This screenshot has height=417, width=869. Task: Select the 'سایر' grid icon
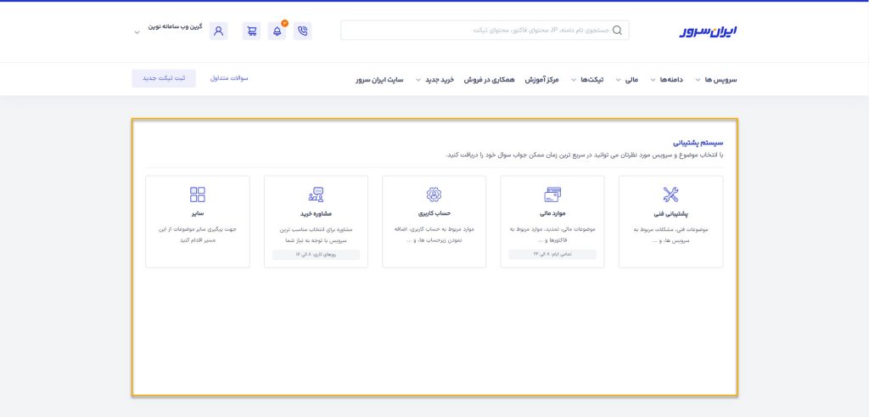pyautogui.click(x=198, y=194)
